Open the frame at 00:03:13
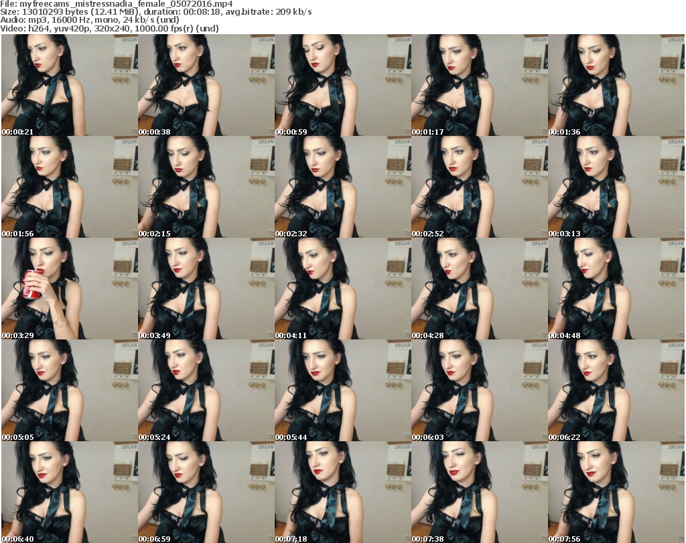This screenshot has height=543, width=686. (x=616, y=187)
